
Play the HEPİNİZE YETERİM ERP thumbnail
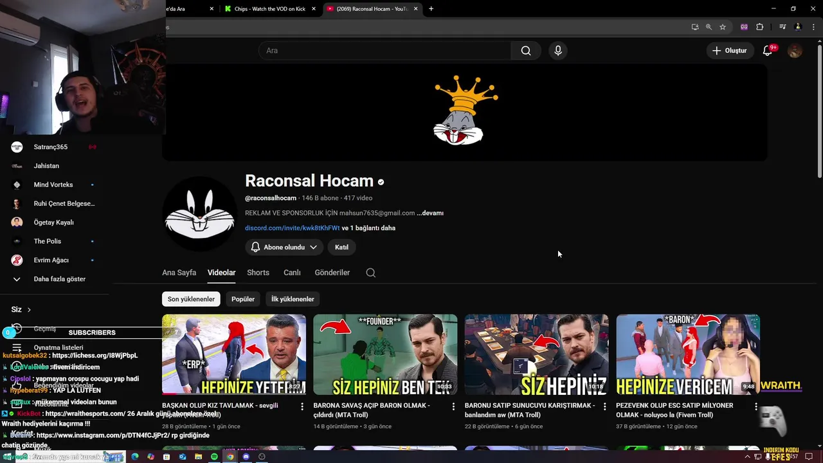(234, 354)
